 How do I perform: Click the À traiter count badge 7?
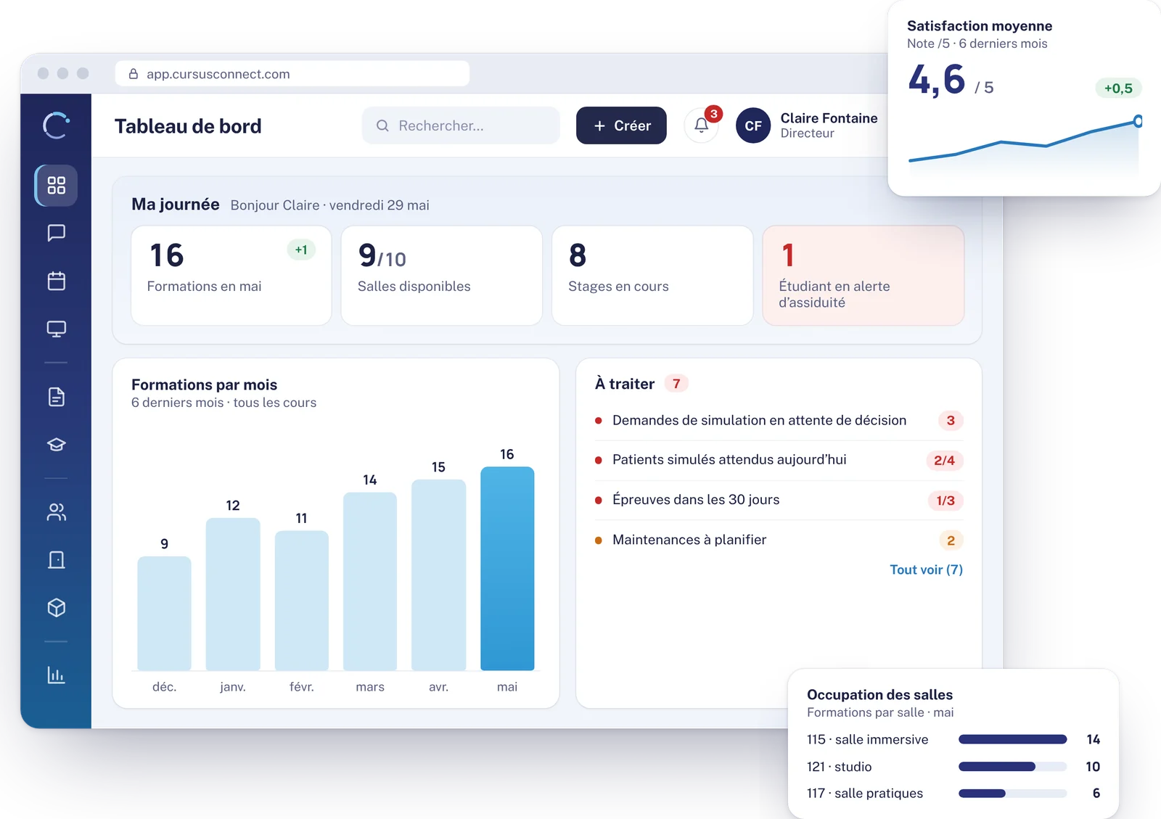click(676, 384)
